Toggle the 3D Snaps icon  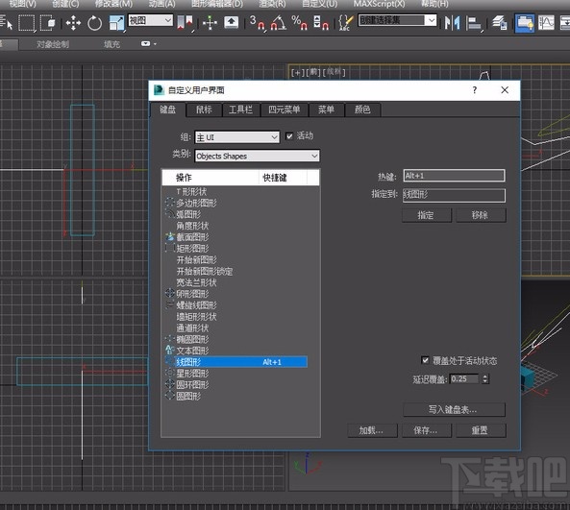[258, 22]
